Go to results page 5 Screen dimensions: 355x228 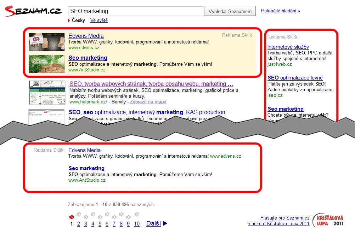100,224
